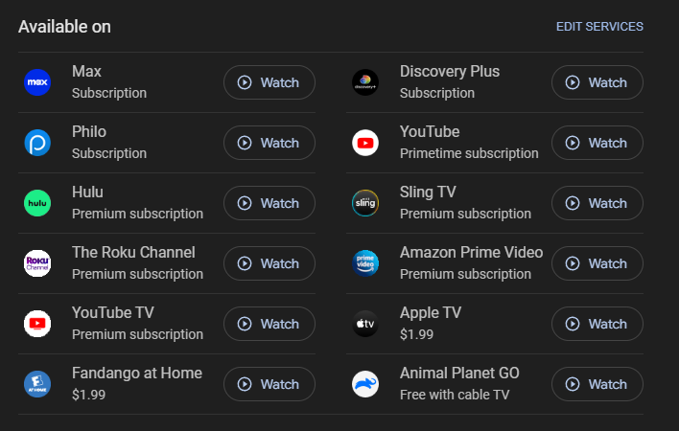Watch on YouTube Primetime subscription
The image size is (679, 431).
597,143
